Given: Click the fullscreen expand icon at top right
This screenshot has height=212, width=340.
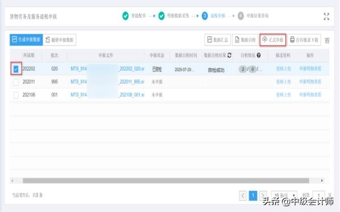Looking at the screenshot, I should point(326,16).
